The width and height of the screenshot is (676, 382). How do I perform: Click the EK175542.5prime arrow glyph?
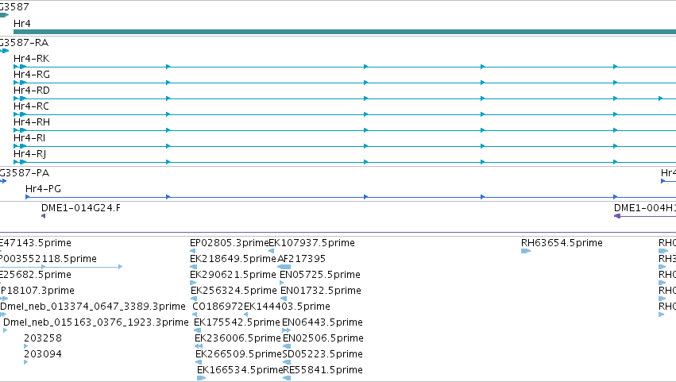point(198,330)
